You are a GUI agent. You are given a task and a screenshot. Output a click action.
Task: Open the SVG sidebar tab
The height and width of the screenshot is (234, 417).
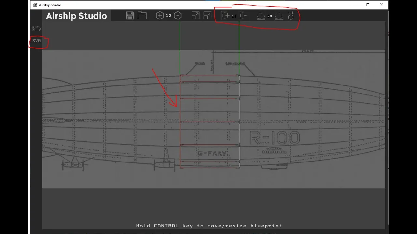click(x=36, y=41)
